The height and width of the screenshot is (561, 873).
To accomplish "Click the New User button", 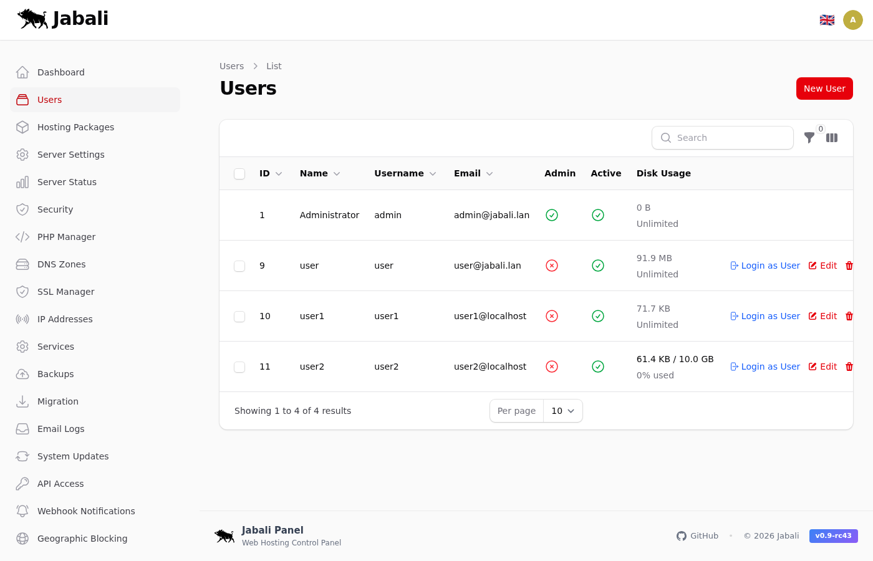I will (x=824, y=89).
